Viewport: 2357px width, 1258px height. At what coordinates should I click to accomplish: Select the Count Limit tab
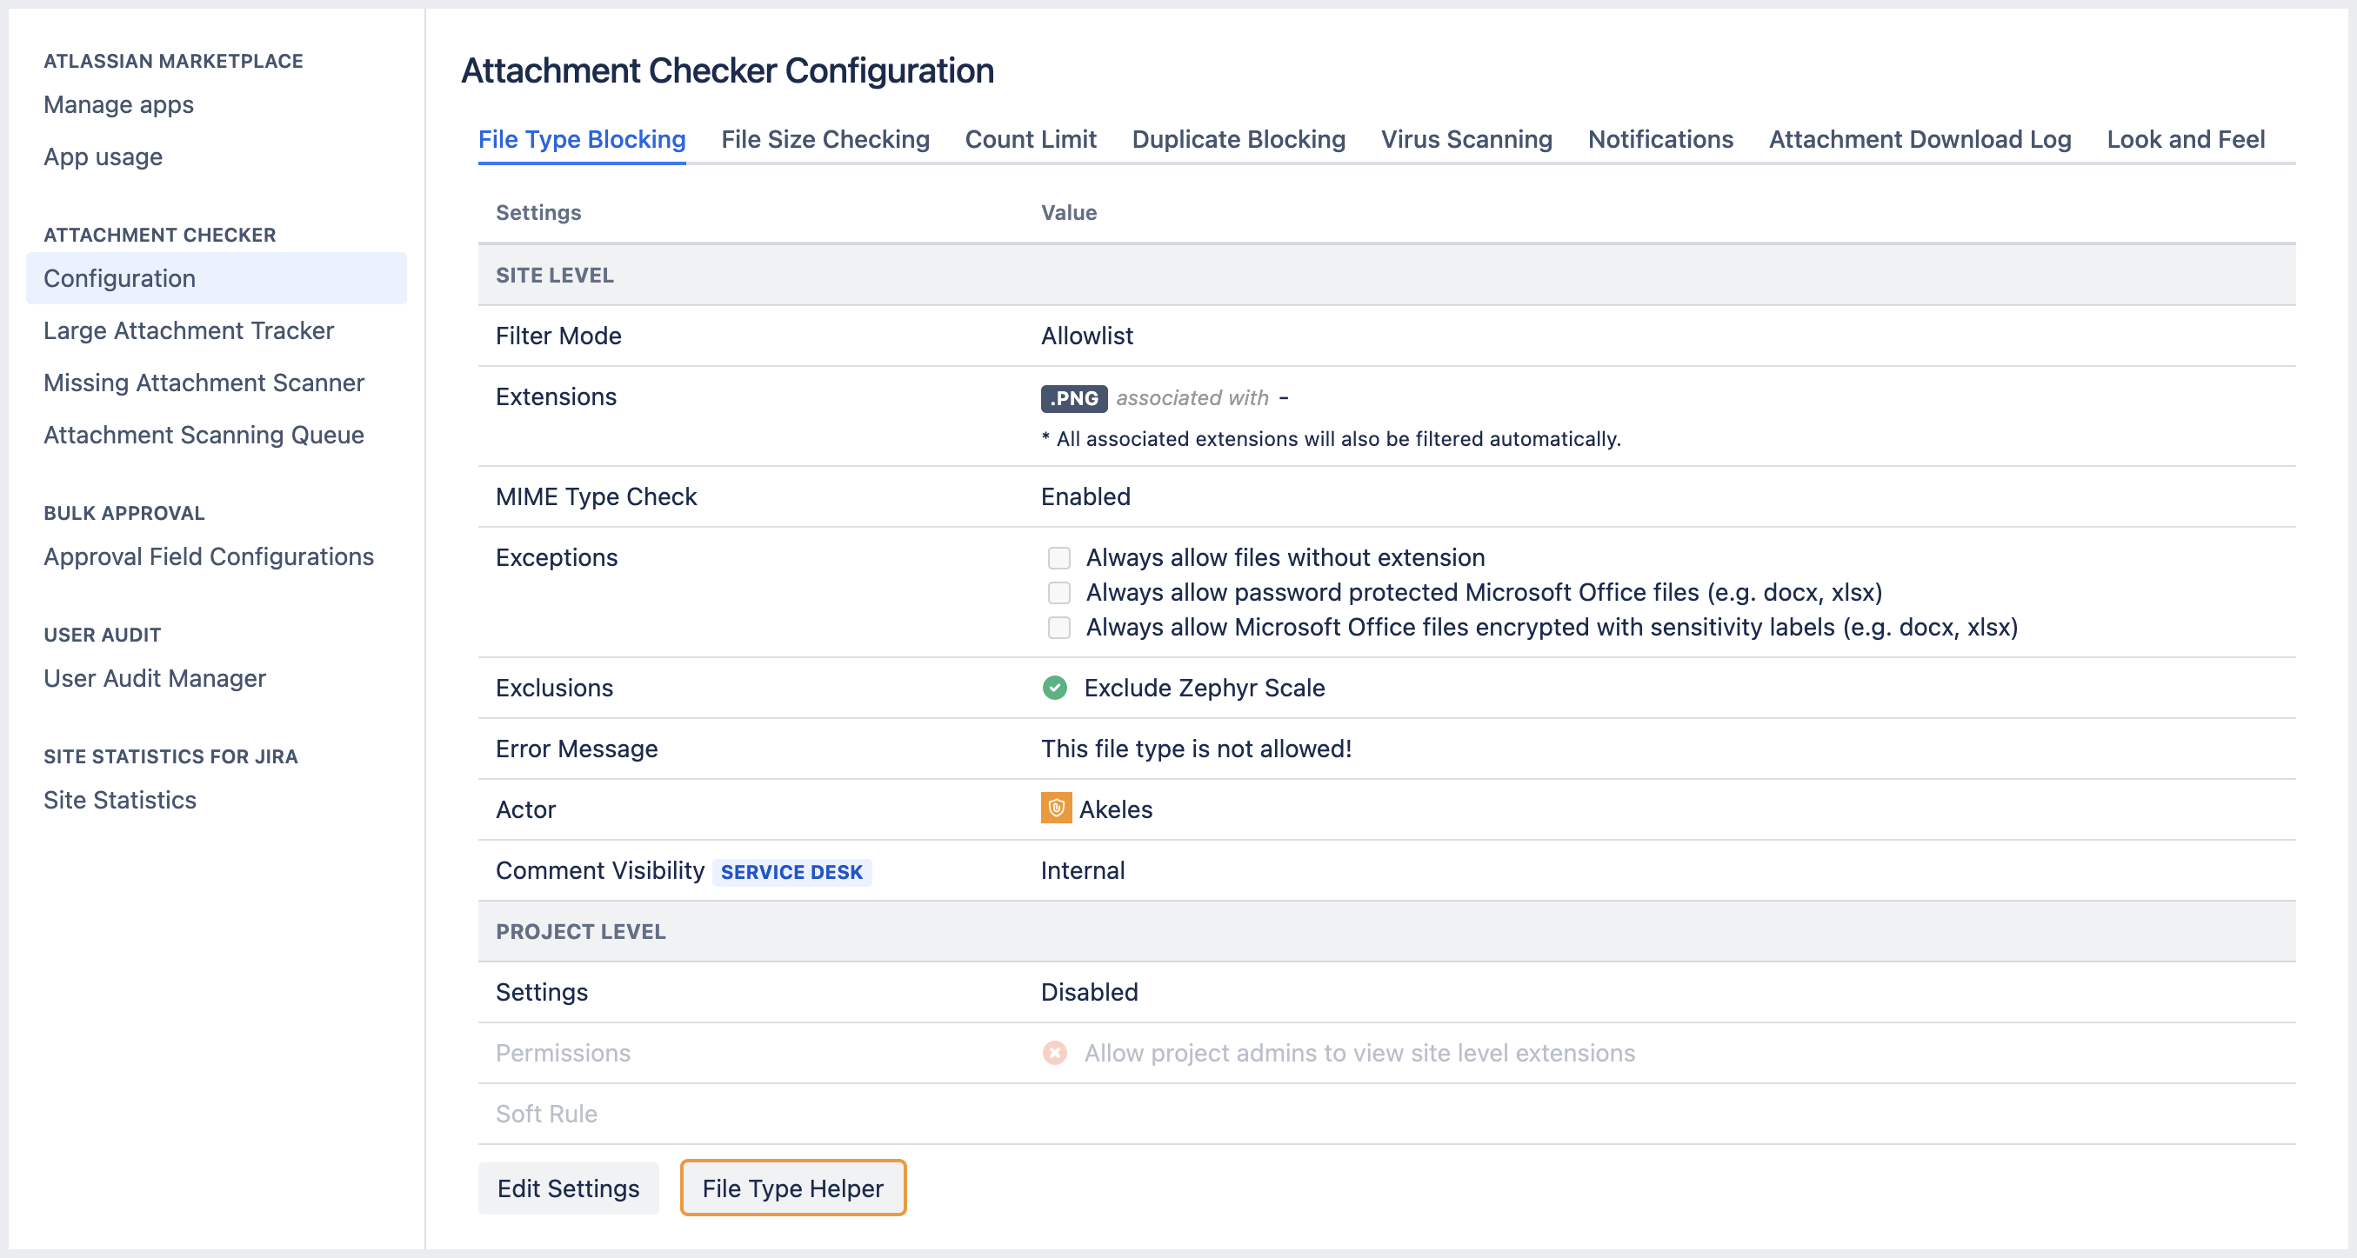(x=1031, y=139)
